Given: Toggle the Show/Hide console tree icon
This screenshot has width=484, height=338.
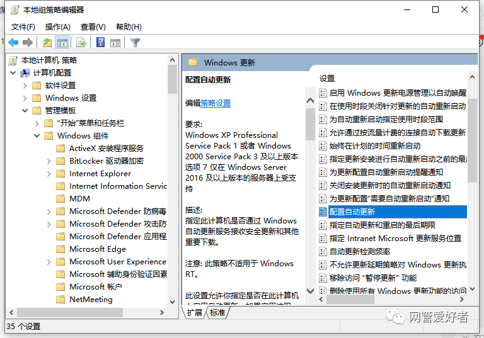Looking at the screenshot, I should pos(62,42).
